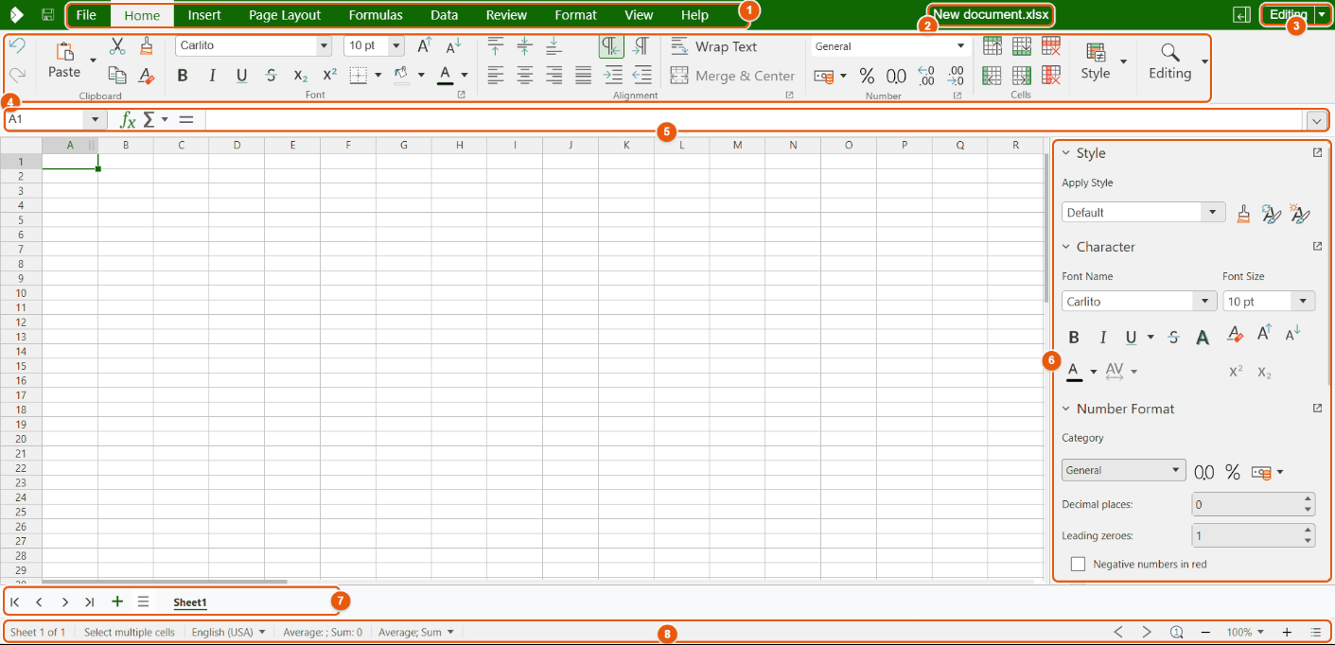
Task: Open the Formulas tab
Action: (x=376, y=15)
